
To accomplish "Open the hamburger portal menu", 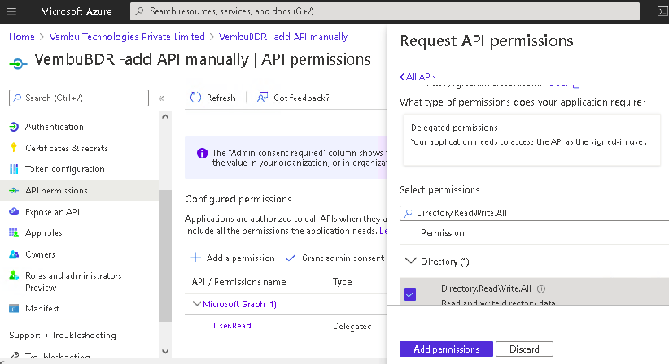I will (x=11, y=11).
